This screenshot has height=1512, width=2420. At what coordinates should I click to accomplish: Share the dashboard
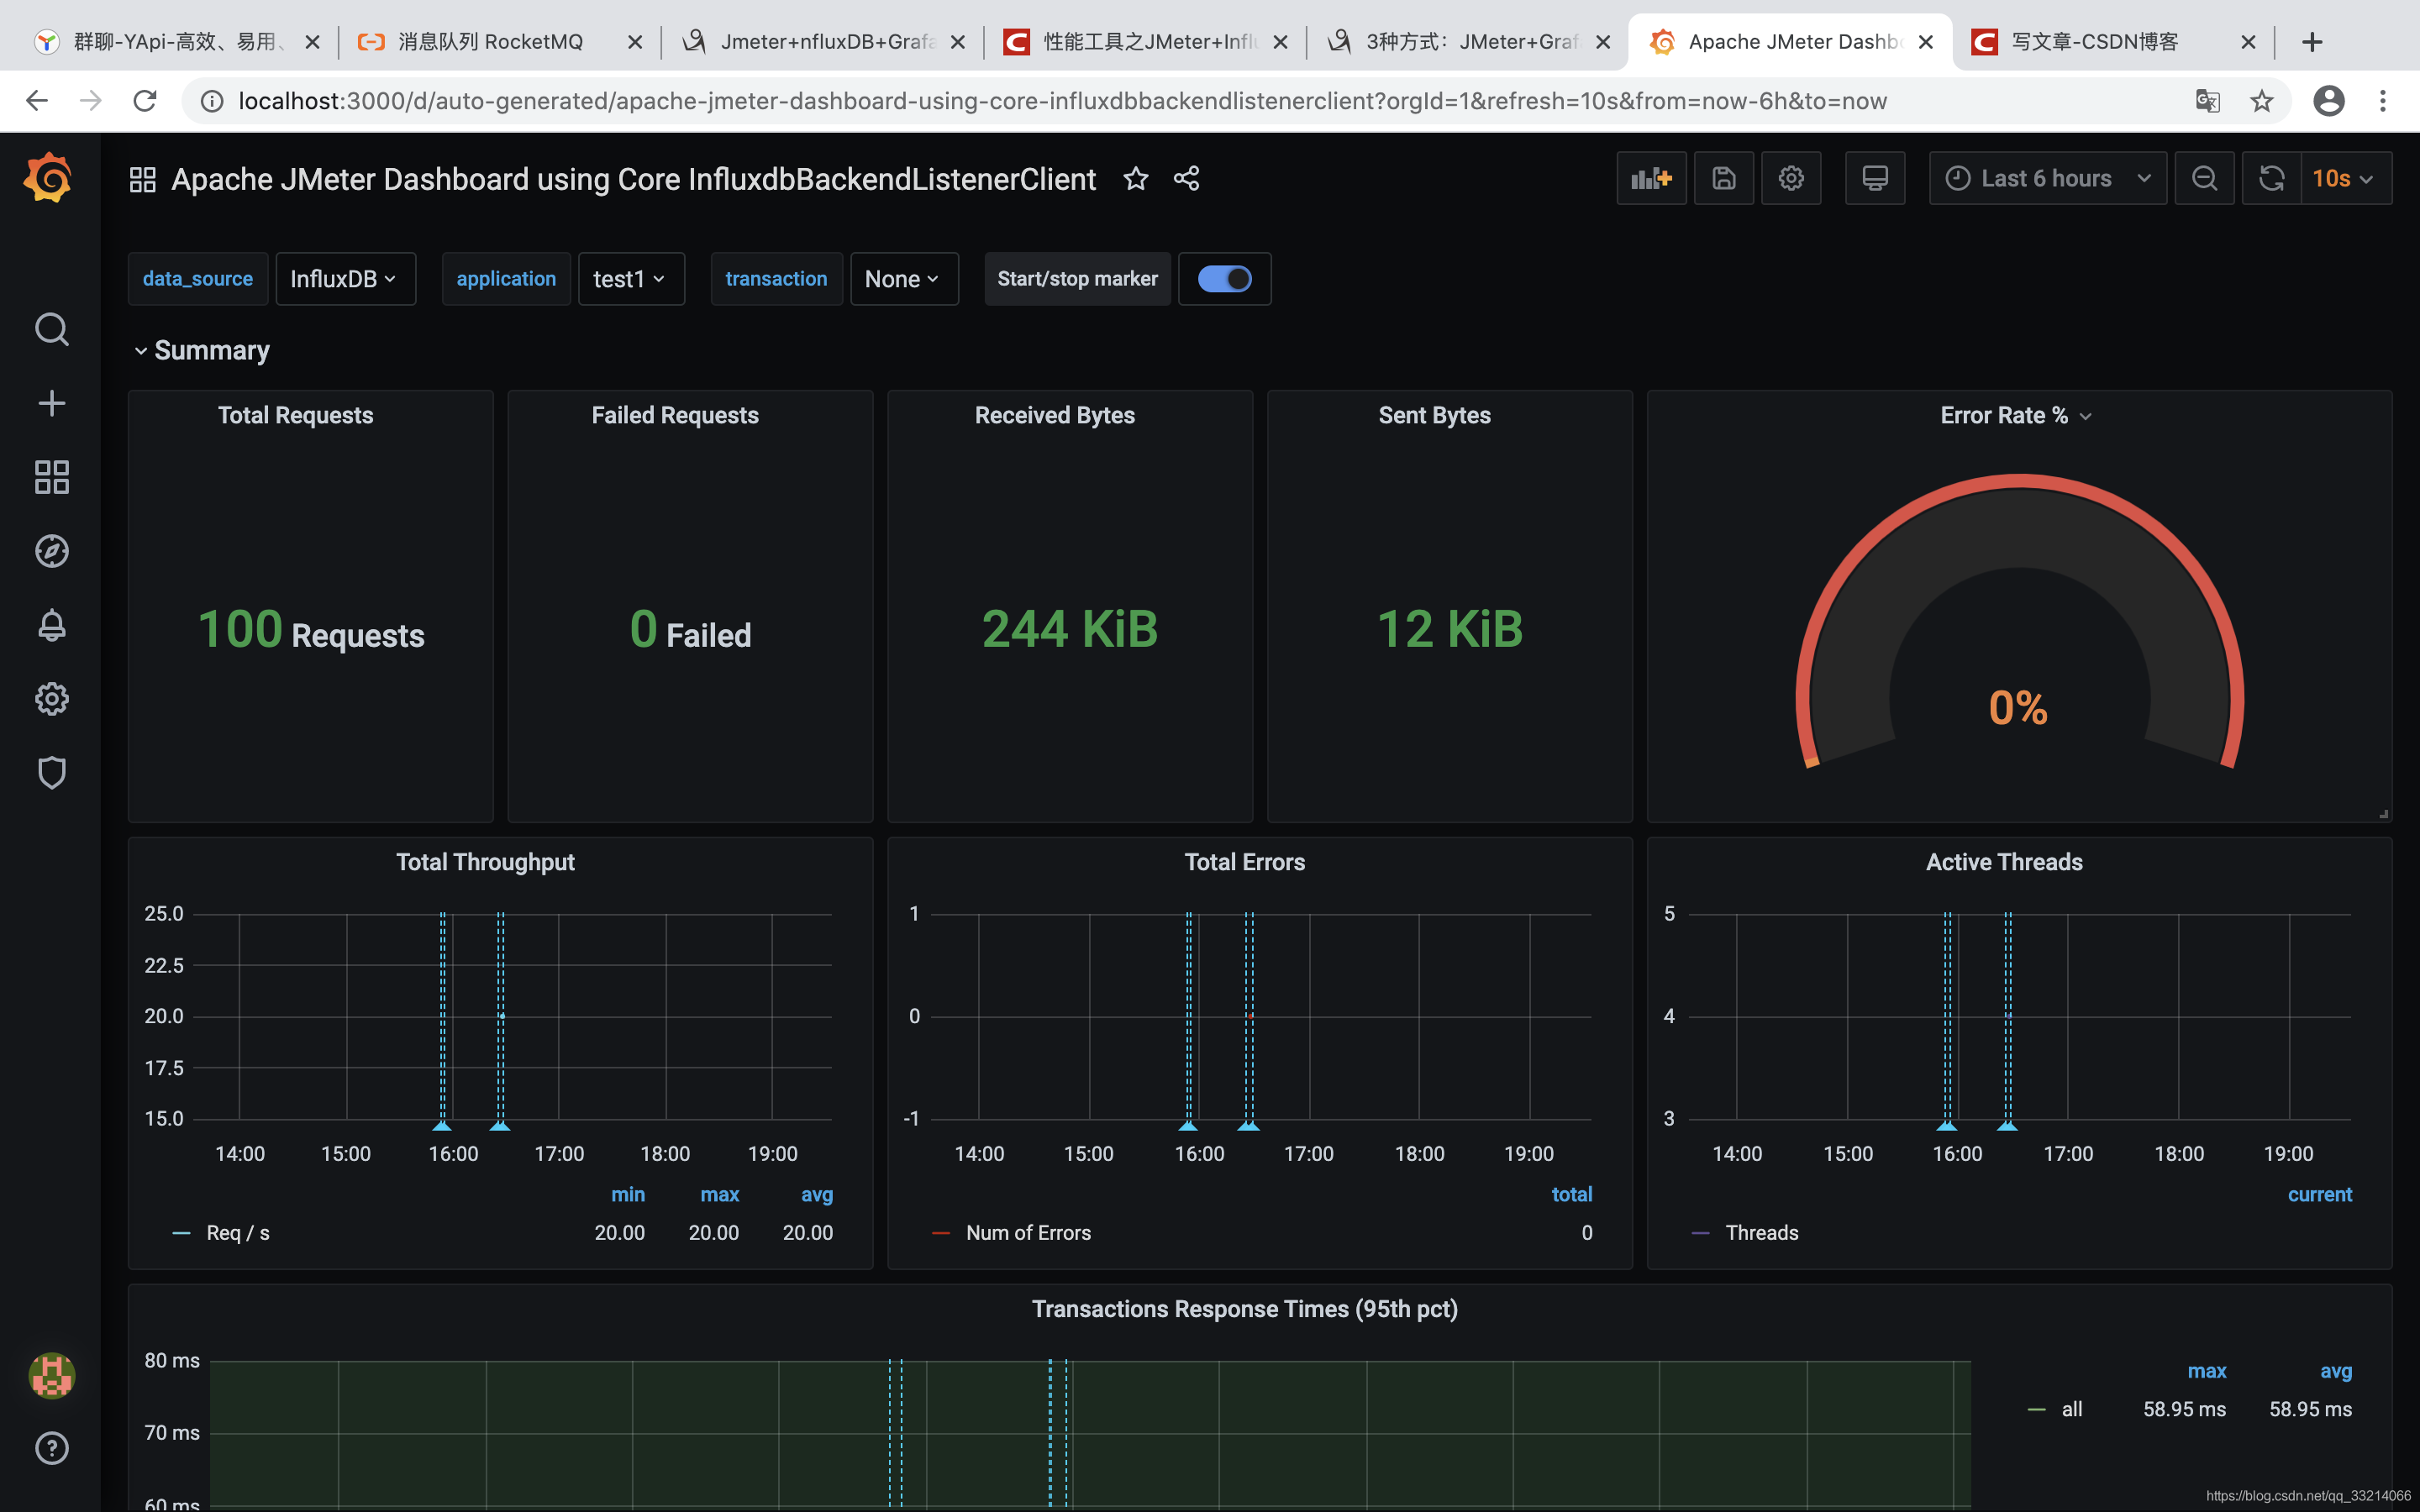coord(1187,178)
